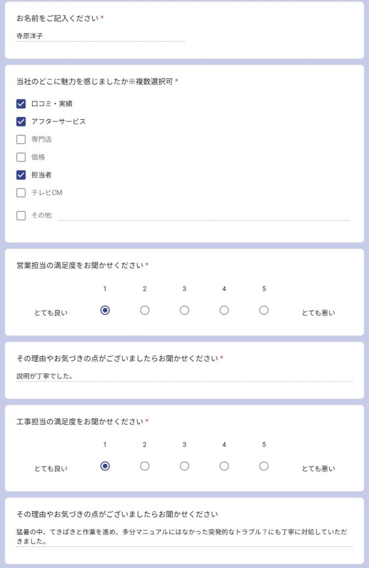369x568 pixels.
Task: Click selected rating 1 for 営業担当 satisfaction
Action: pos(105,310)
